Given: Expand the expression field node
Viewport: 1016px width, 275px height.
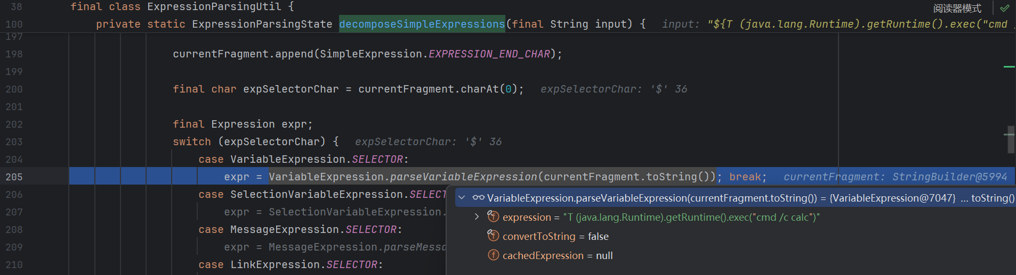Looking at the screenshot, I should click(477, 217).
